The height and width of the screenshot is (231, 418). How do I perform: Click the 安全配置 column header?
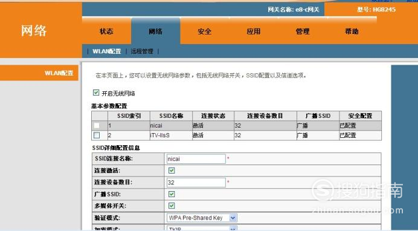pyautogui.click(x=360, y=115)
